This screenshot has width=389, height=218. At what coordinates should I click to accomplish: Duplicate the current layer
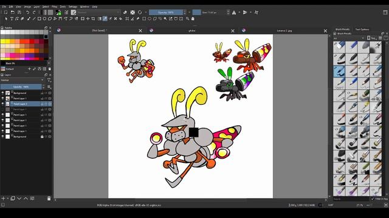13,199
